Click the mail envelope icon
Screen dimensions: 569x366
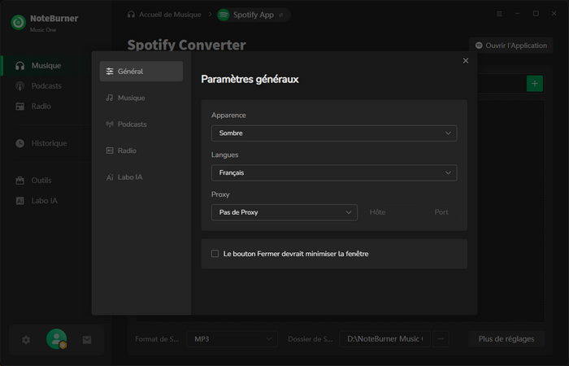tap(87, 340)
